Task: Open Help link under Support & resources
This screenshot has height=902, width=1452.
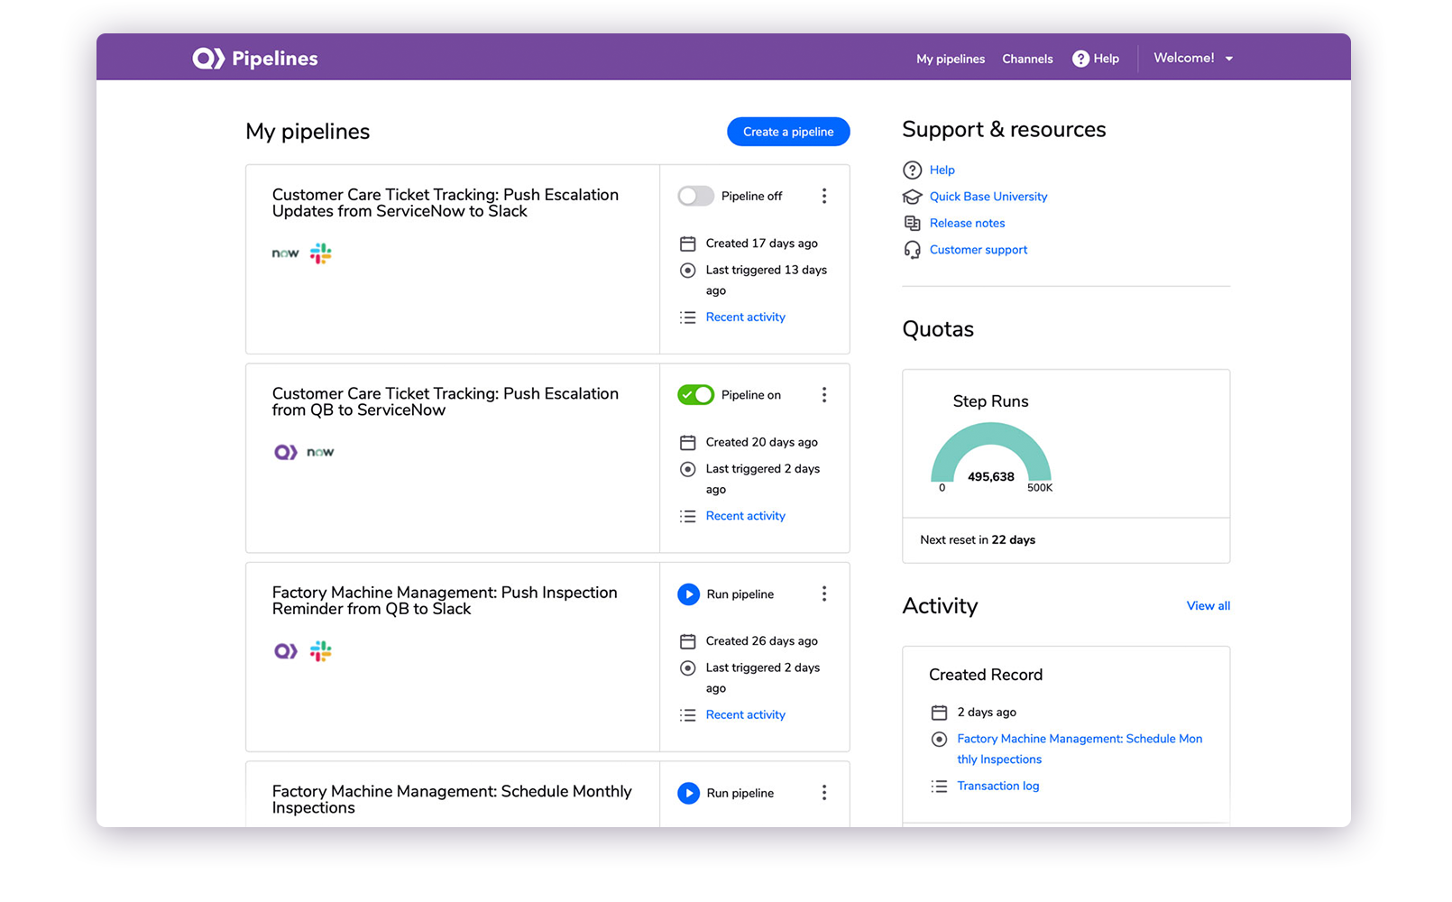Action: (942, 170)
